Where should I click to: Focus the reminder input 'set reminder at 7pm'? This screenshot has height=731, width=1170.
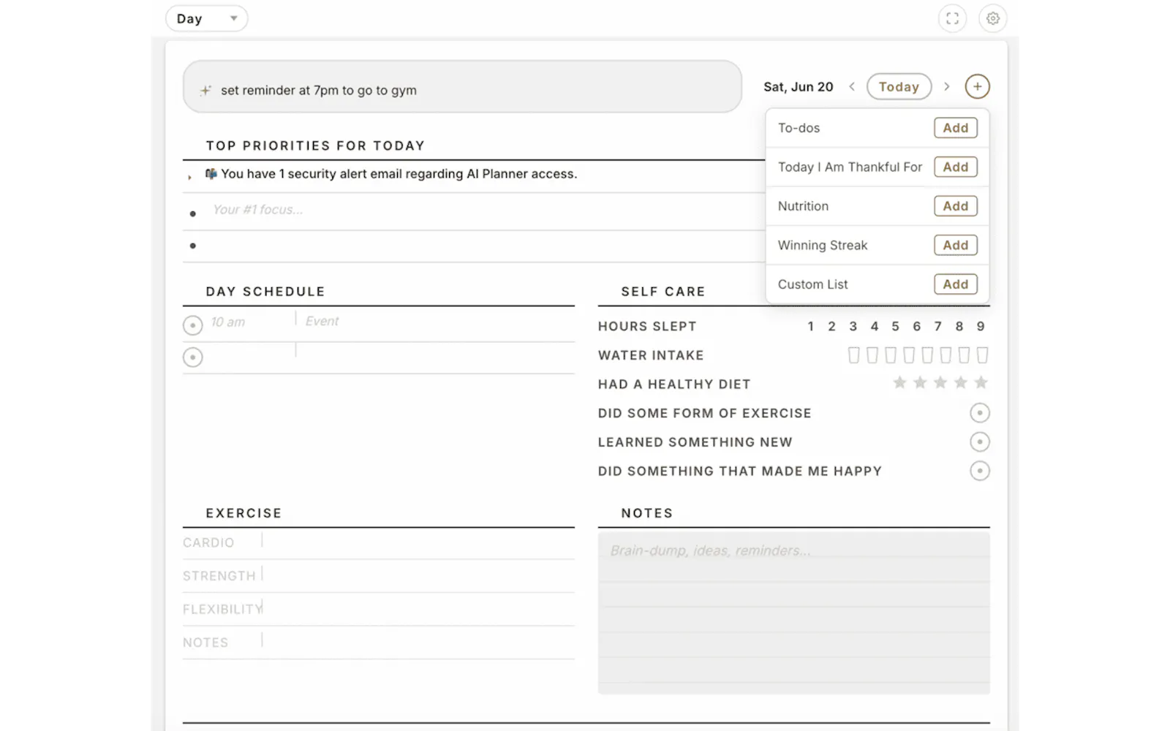click(x=462, y=87)
